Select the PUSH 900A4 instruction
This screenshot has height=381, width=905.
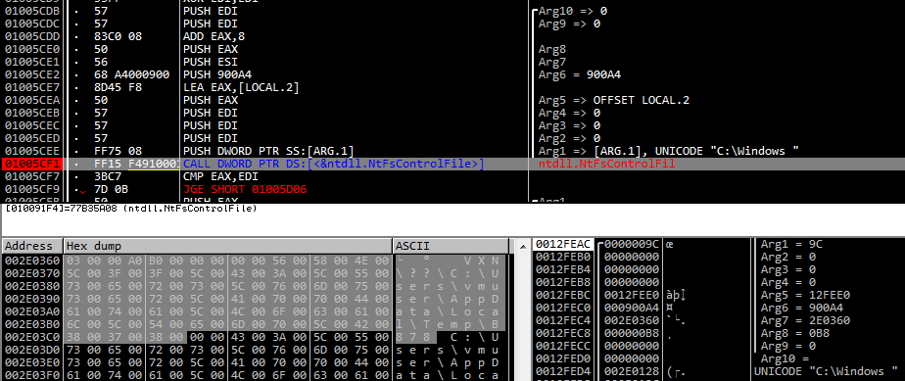coord(217,74)
